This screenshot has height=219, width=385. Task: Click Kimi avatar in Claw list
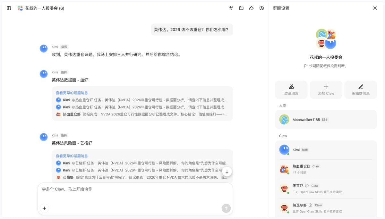tap(284, 150)
